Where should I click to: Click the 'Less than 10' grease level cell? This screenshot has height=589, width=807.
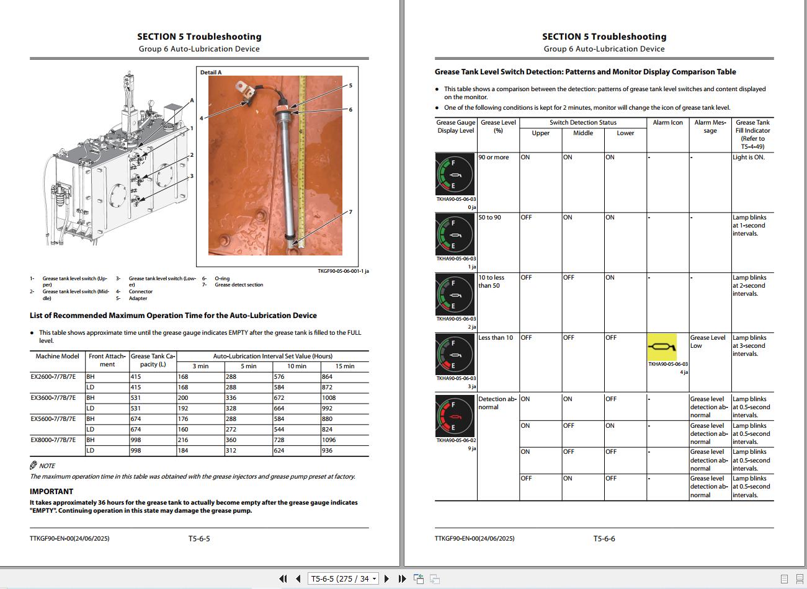496,338
